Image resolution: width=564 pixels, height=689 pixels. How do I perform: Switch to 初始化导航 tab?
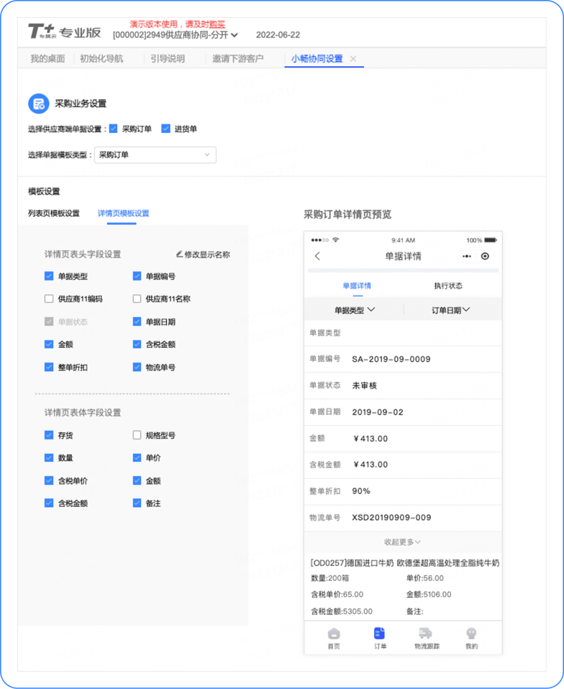(101, 59)
